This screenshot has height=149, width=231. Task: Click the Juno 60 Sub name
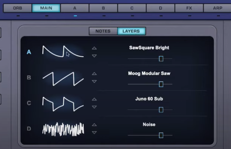coord(149,99)
